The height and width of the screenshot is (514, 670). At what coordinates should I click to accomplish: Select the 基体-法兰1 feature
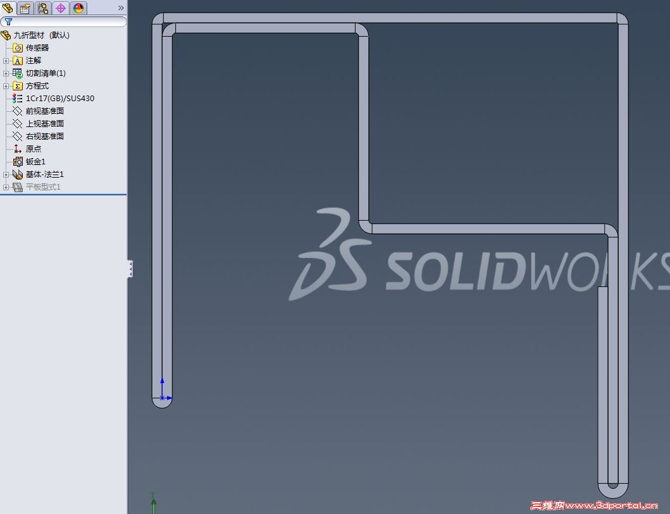(45, 174)
